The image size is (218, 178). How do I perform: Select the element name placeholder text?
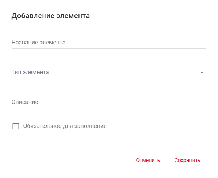click(x=39, y=43)
